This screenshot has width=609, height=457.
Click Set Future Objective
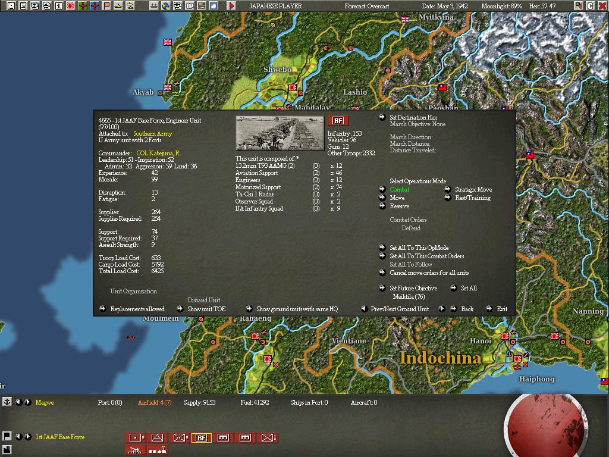[413, 288]
